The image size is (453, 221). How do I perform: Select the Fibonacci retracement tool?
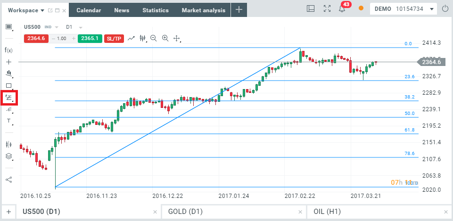point(9,98)
